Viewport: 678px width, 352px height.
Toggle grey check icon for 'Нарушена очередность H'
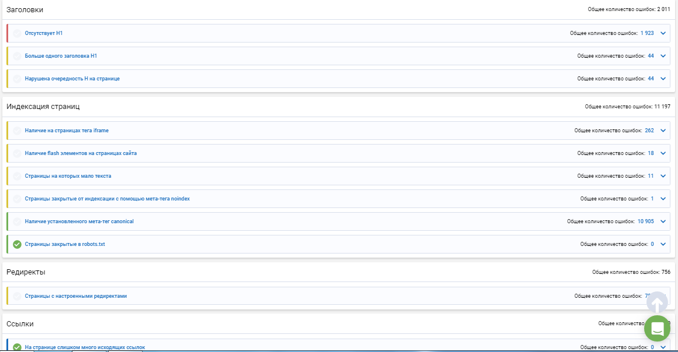pos(17,79)
